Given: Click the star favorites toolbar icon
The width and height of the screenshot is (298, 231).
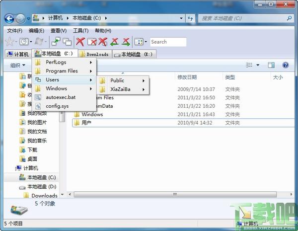Looking at the screenshot, I should [9, 41].
